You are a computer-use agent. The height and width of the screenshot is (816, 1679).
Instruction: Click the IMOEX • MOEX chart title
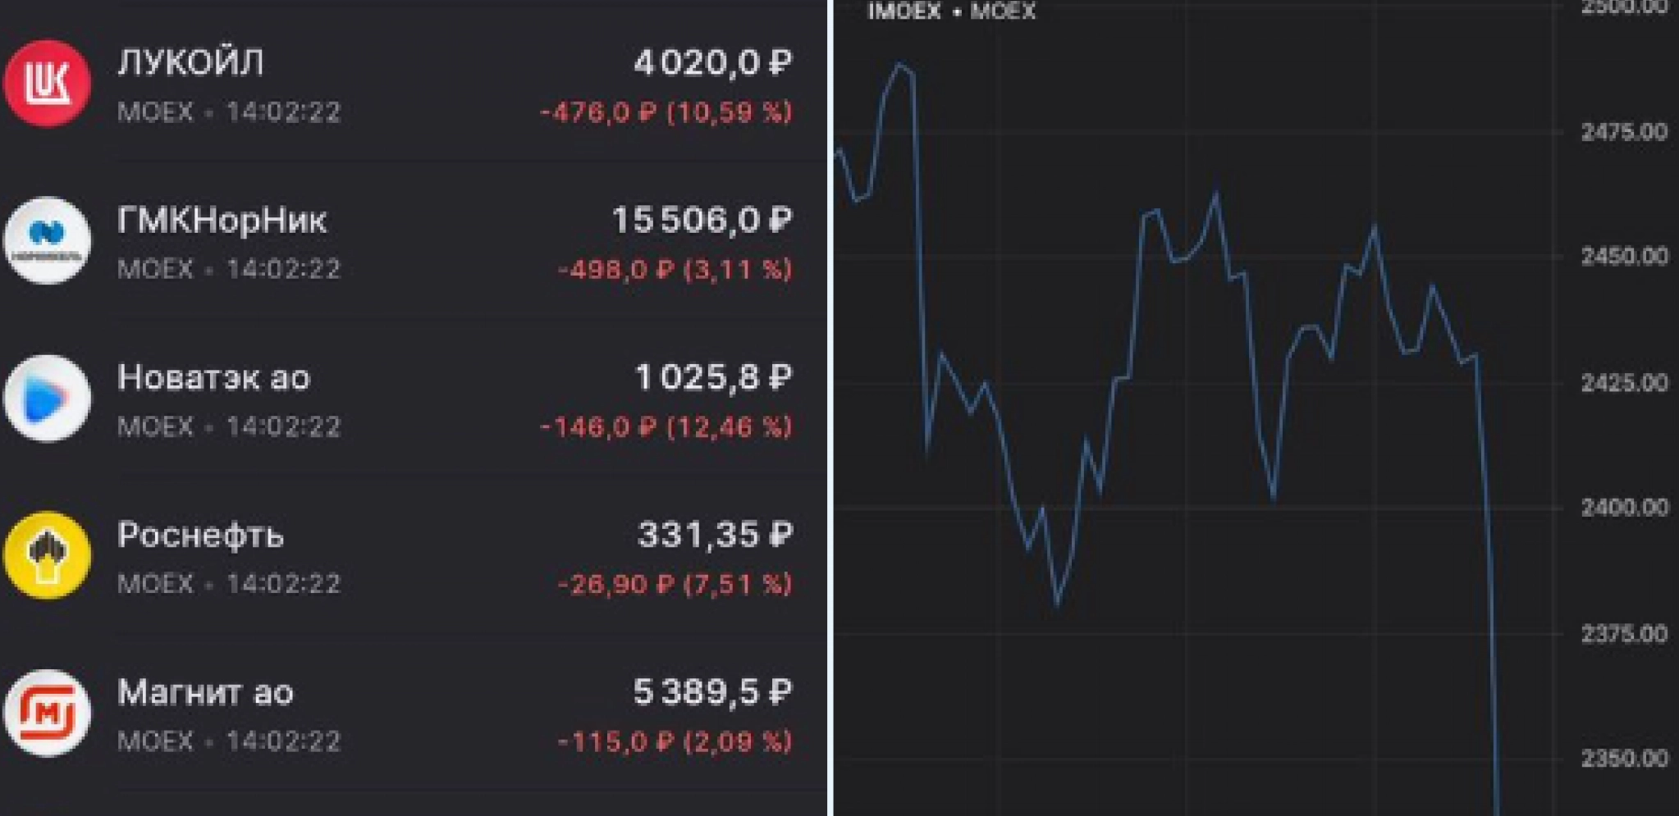[951, 11]
